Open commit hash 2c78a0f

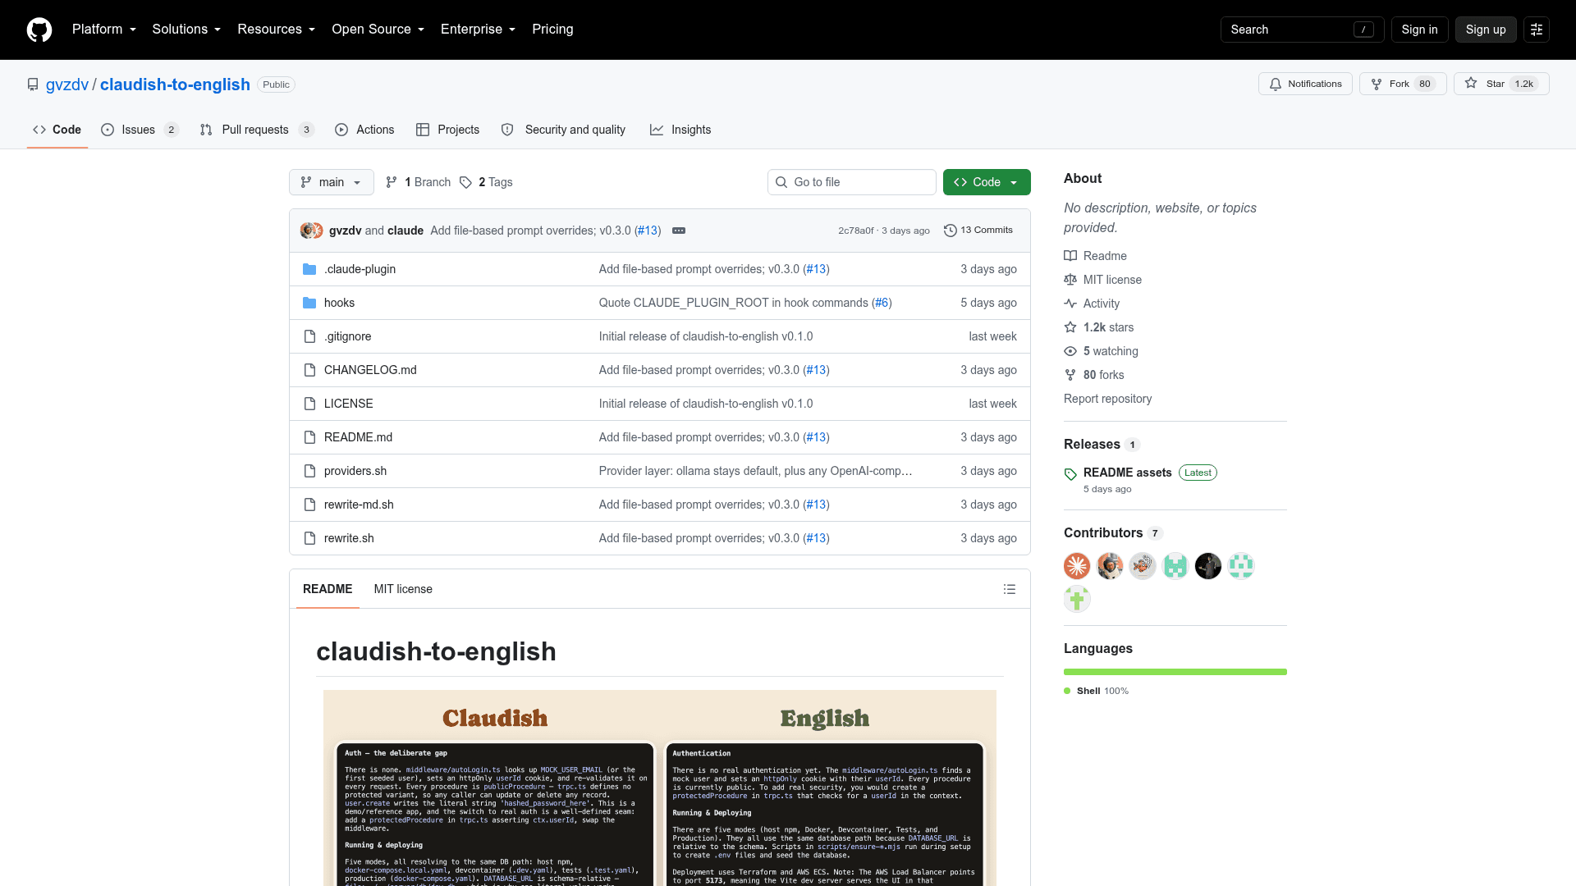[855, 231]
